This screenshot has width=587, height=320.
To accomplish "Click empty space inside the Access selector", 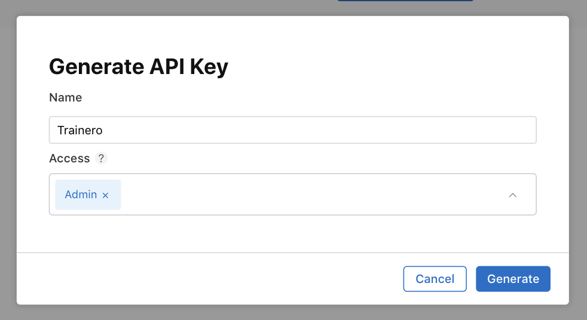I will (311, 195).
